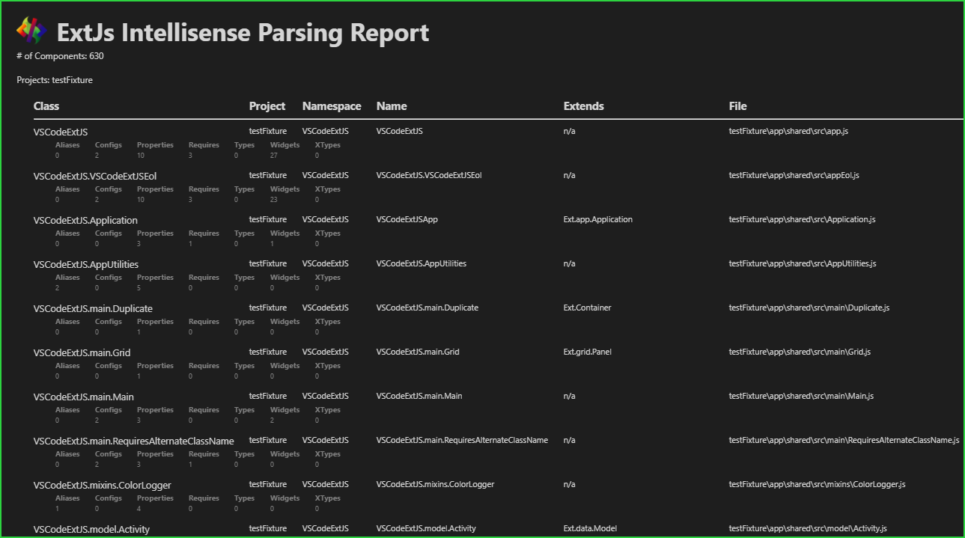Select the VSCodeExtJS.main.Duplicate class entry
Image resolution: width=965 pixels, height=538 pixels.
tap(94, 309)
